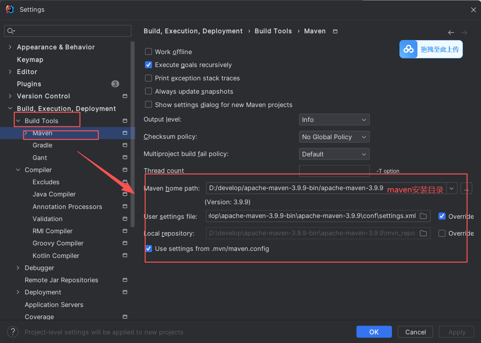Click the disabled Apply button

point(457,332)
